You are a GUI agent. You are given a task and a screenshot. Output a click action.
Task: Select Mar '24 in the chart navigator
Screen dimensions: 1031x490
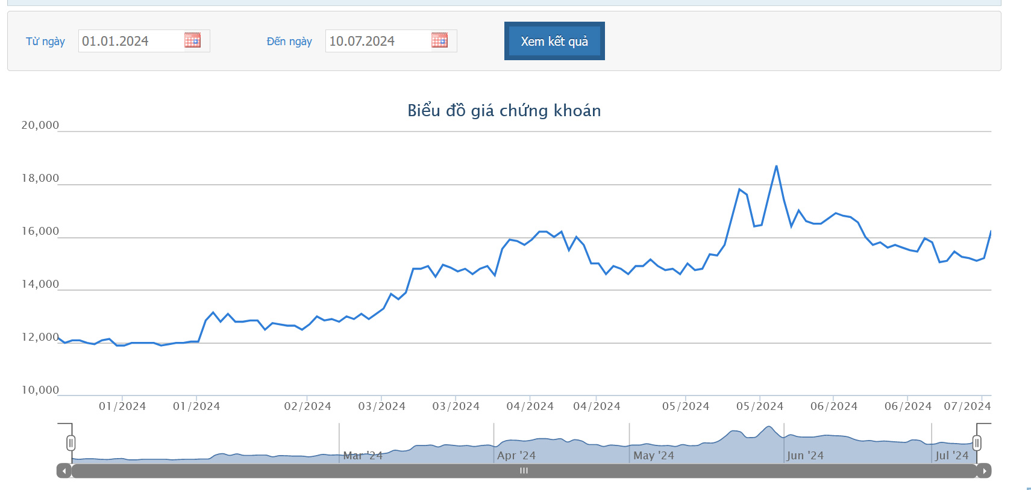coord(363,456)
